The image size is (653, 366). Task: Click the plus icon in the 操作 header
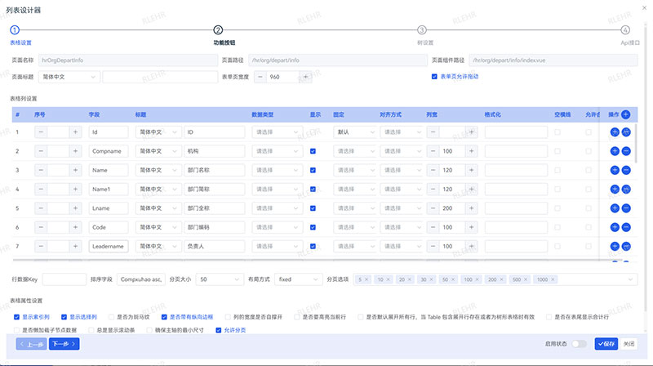[625, 114]
